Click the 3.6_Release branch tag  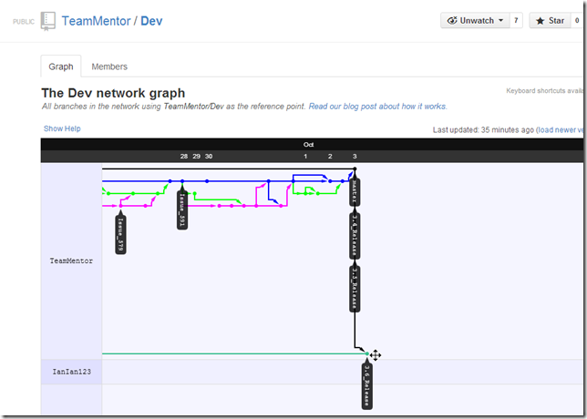pyautogui.click(x=367, y=387)
